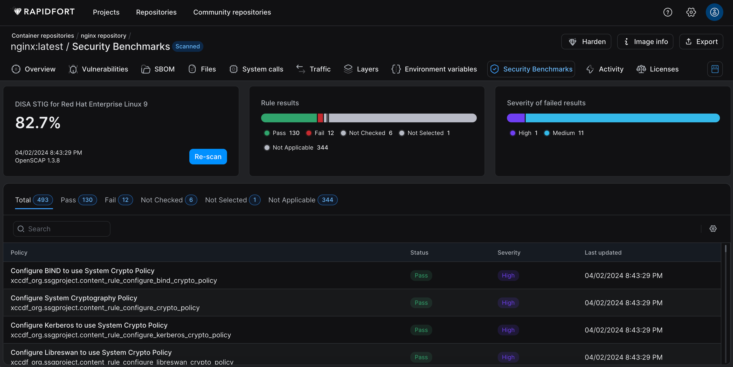Open the Vulnerabilities section icon
Viewport: 733px width, 367px height.
click(73, 69)
